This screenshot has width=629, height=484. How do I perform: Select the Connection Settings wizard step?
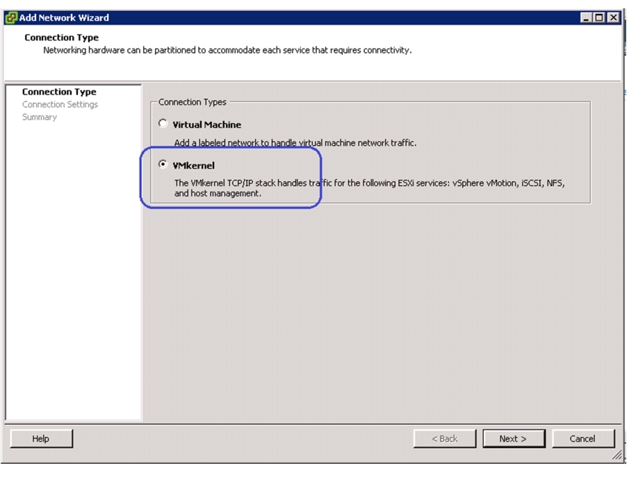[x=60, y=105]
